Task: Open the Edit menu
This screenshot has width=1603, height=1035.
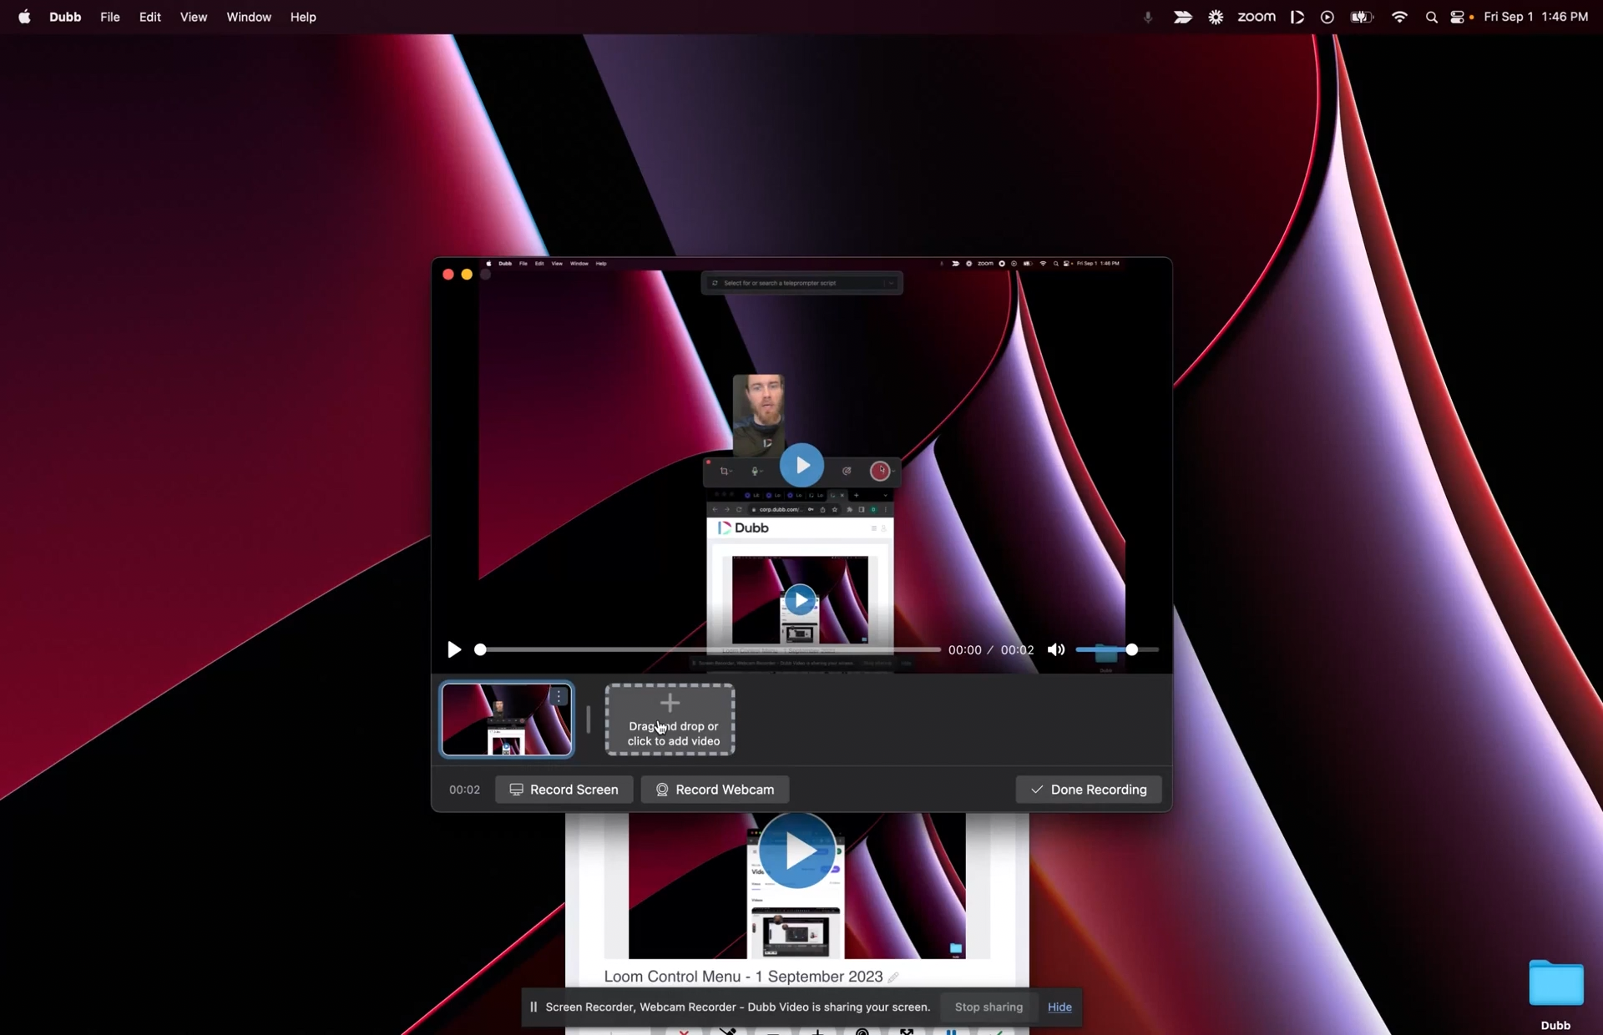Action: (x=150, y=17)
